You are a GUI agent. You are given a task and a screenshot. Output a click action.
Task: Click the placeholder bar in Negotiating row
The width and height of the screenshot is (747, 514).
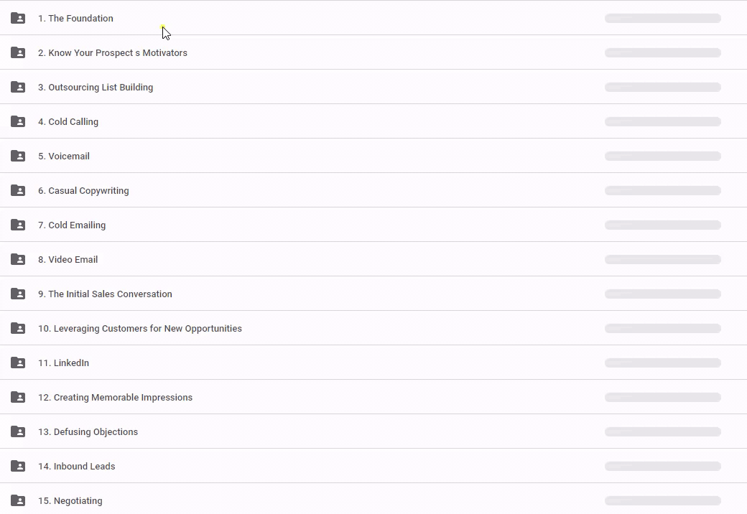tap(662, 501)
